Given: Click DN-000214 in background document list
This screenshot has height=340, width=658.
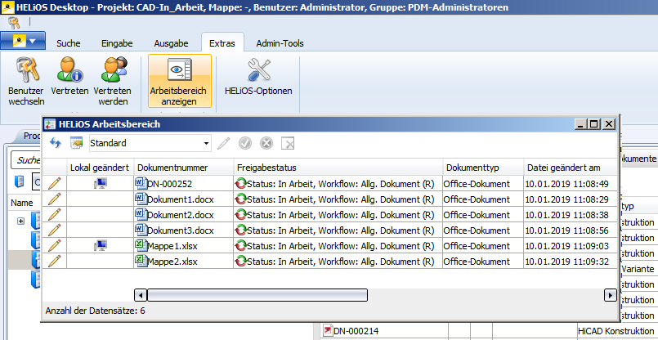Looking at the screenshot, I should click(357, 331).
